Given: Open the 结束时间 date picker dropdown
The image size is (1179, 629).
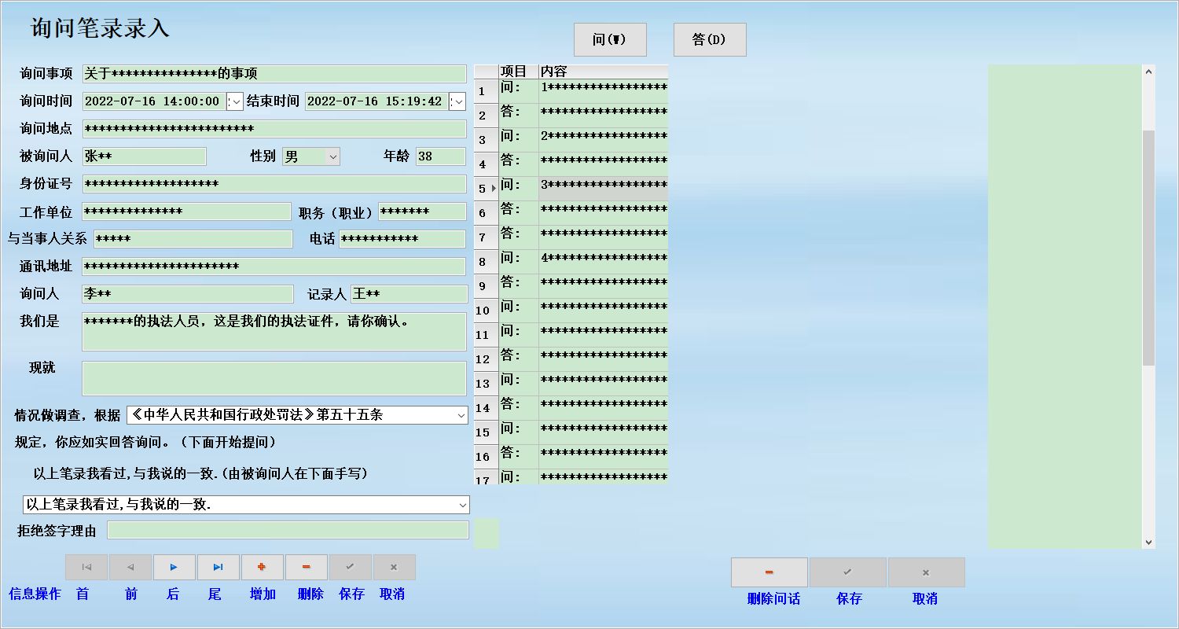Looking at the screenshot, I should pyautogui.click(x=457, y=101).
